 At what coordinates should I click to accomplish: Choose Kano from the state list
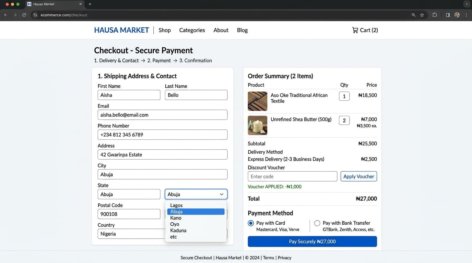[196, 218]
